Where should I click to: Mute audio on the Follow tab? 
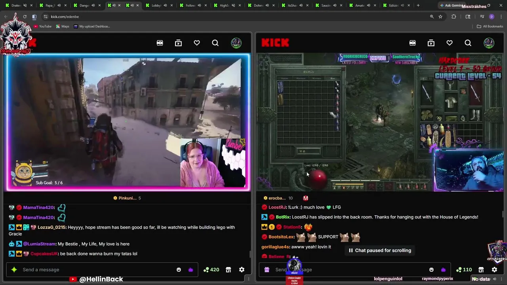[199, 5]
